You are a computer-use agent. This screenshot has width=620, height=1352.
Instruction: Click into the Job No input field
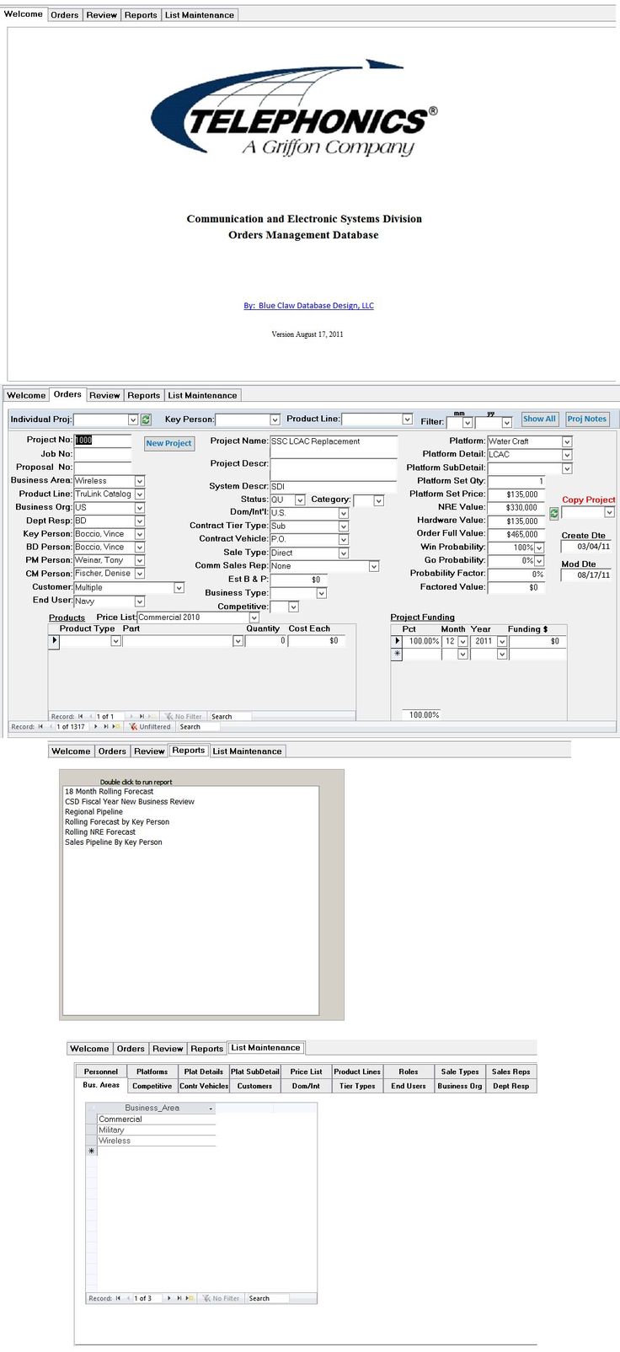103,453
